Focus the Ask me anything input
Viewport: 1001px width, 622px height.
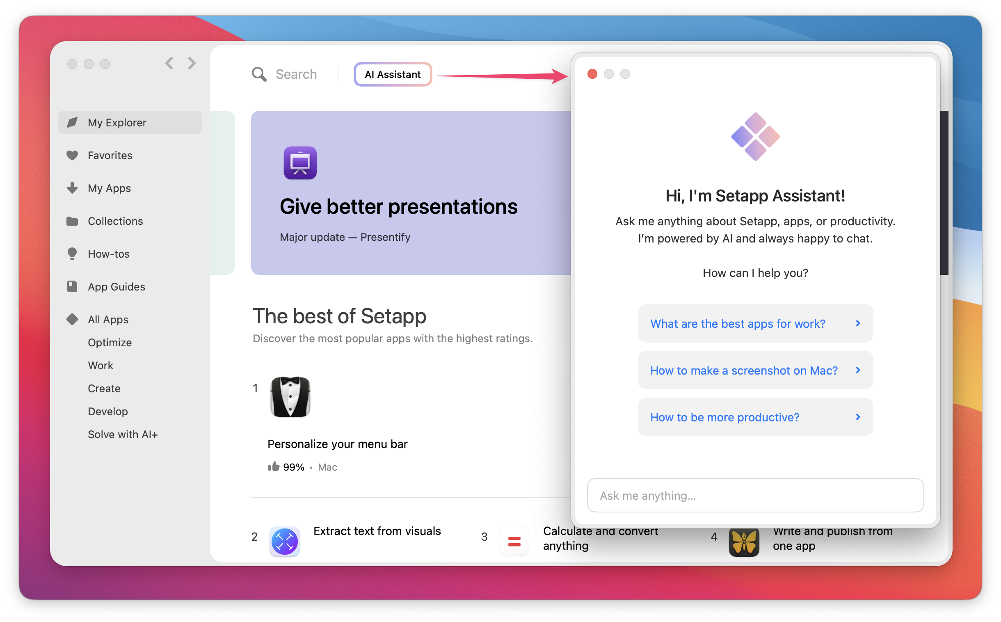(756, 496)
